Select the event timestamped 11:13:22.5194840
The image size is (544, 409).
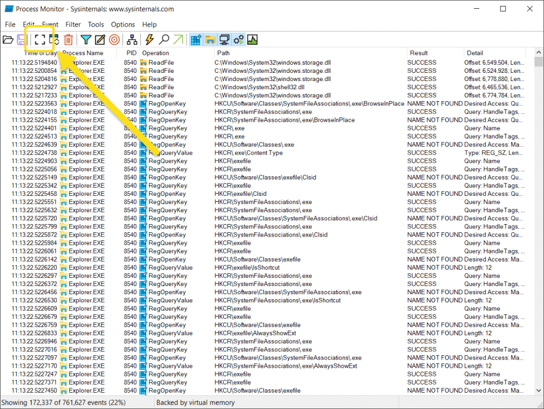(34, 63)
